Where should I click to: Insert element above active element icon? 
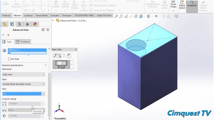(x=60, y=55)
